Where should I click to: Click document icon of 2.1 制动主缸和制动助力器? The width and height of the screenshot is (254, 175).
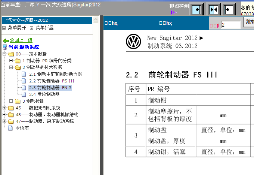click(x=24, y=74)
